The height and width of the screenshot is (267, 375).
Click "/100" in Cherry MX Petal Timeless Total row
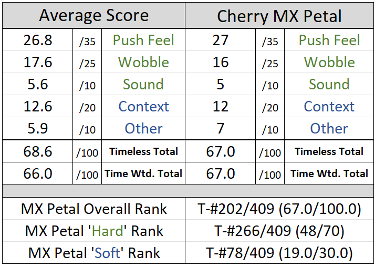[x=270, y=152]
